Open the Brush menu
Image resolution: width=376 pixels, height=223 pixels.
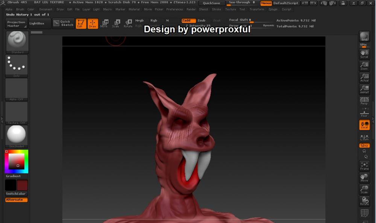20,9
